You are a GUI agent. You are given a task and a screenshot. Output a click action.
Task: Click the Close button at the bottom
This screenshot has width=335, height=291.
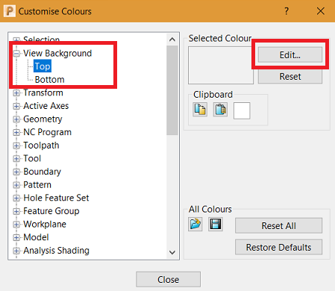point(168,279)
